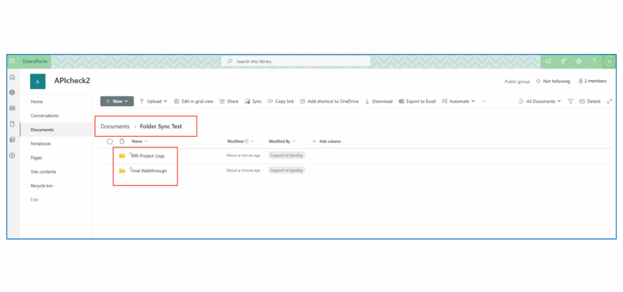Screen dimensions: 623x292
Task: Click the Sync toolbar button
Action: tap(253, 102)
